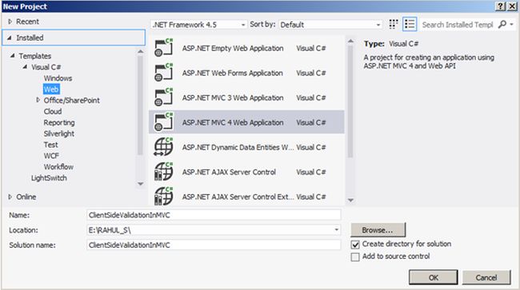Viewport: 520px width, 290px height.
Task: Close the New Project dialog
Action: pos(512,6)
